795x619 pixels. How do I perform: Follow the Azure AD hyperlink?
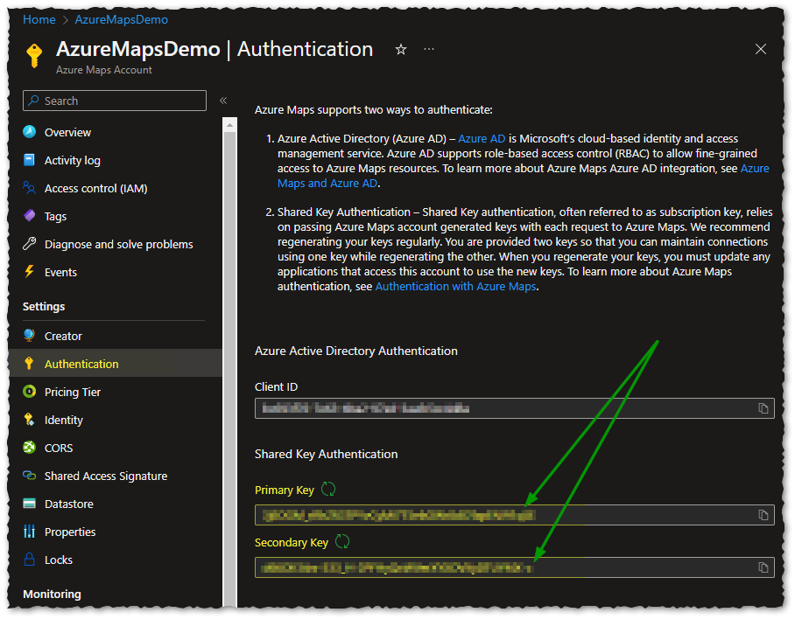point(482,138)
